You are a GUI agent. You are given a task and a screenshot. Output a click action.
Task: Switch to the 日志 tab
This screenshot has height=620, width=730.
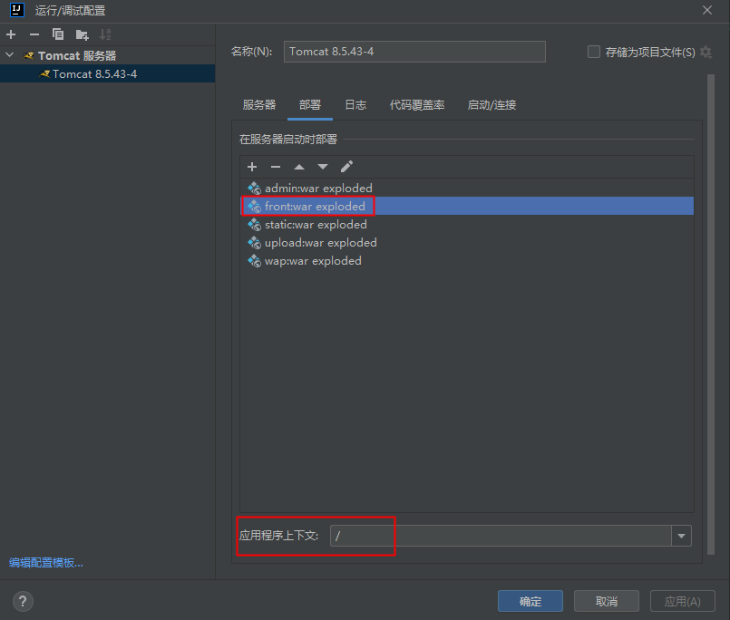[x=355, y=105]
